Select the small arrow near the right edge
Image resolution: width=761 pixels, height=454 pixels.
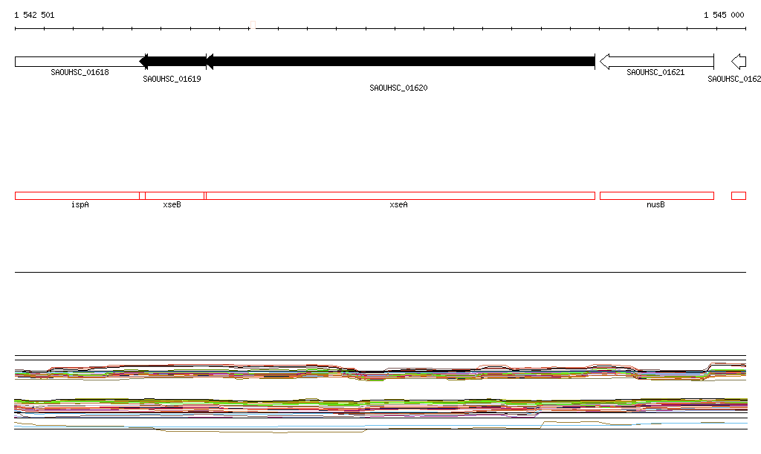tap(738, 62)
